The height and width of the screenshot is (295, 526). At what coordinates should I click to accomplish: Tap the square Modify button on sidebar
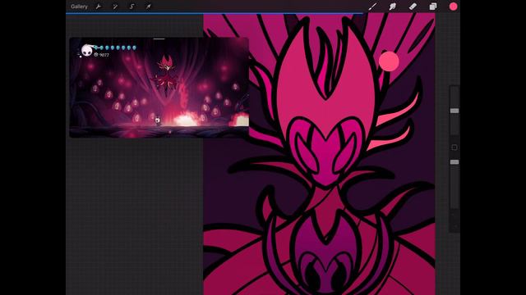454,147
